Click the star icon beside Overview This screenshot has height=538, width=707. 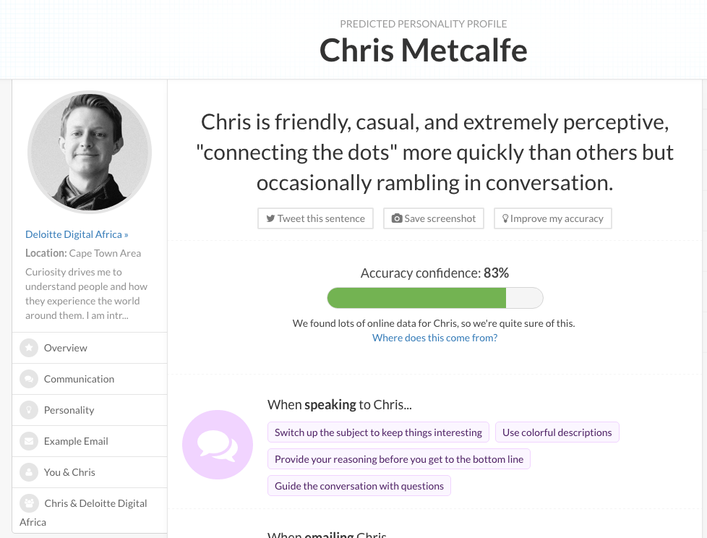[29, 348]
